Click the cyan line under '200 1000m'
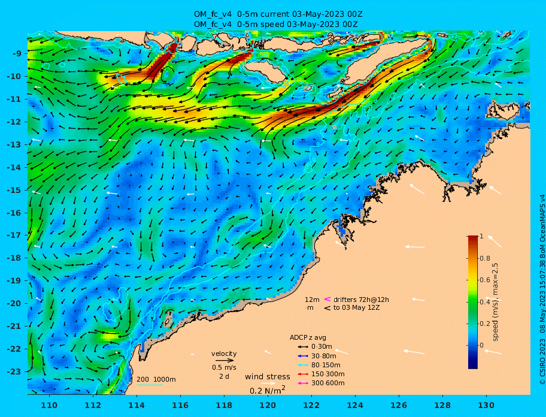 (150, 385)
